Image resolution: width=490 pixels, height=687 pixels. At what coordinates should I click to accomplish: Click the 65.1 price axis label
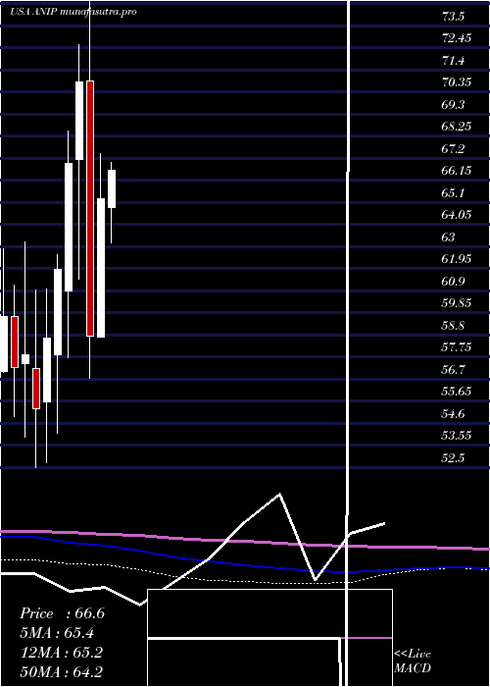pyautogui.click(x=453, y=192)
